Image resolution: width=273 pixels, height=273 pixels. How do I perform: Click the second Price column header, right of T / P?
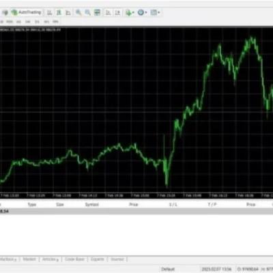click(251, 205)
